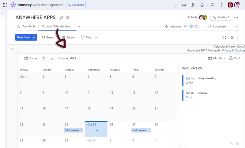The image size is (245, 148).
Task: Open the notifications bell icon
Action: pyautogui.click(x=175, y=5)
